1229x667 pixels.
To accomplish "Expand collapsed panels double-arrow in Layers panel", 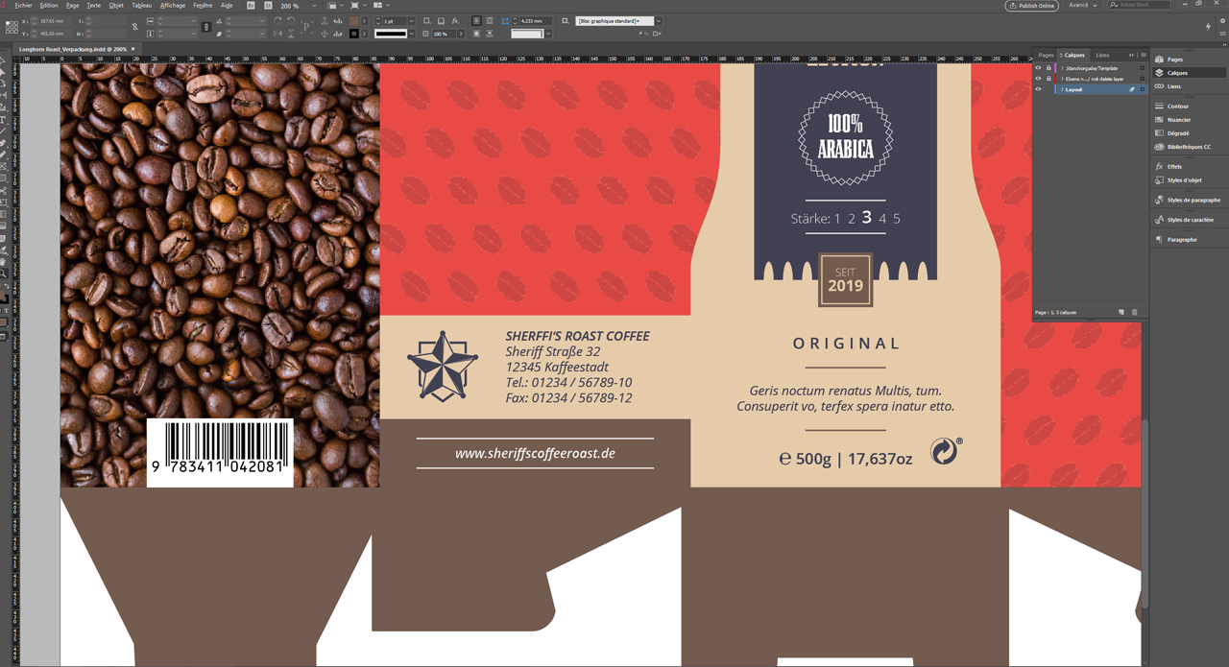I will [x=1131, y=55].
